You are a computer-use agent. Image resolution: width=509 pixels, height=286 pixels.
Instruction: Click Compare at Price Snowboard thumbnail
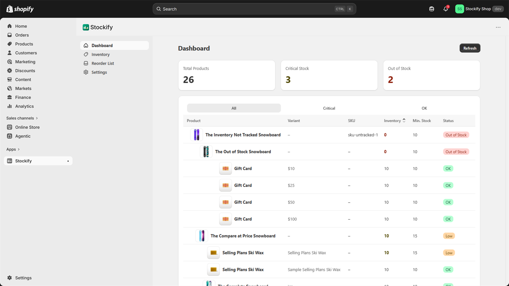click(x=202, y=236)
